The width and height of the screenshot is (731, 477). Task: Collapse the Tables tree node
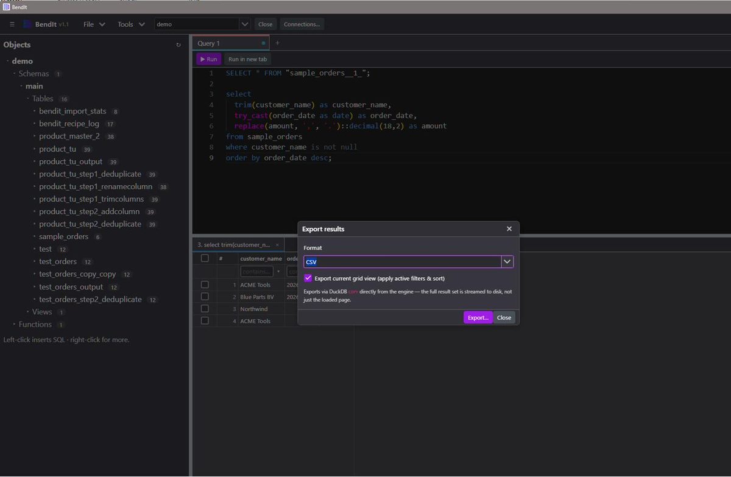[27, 99]
